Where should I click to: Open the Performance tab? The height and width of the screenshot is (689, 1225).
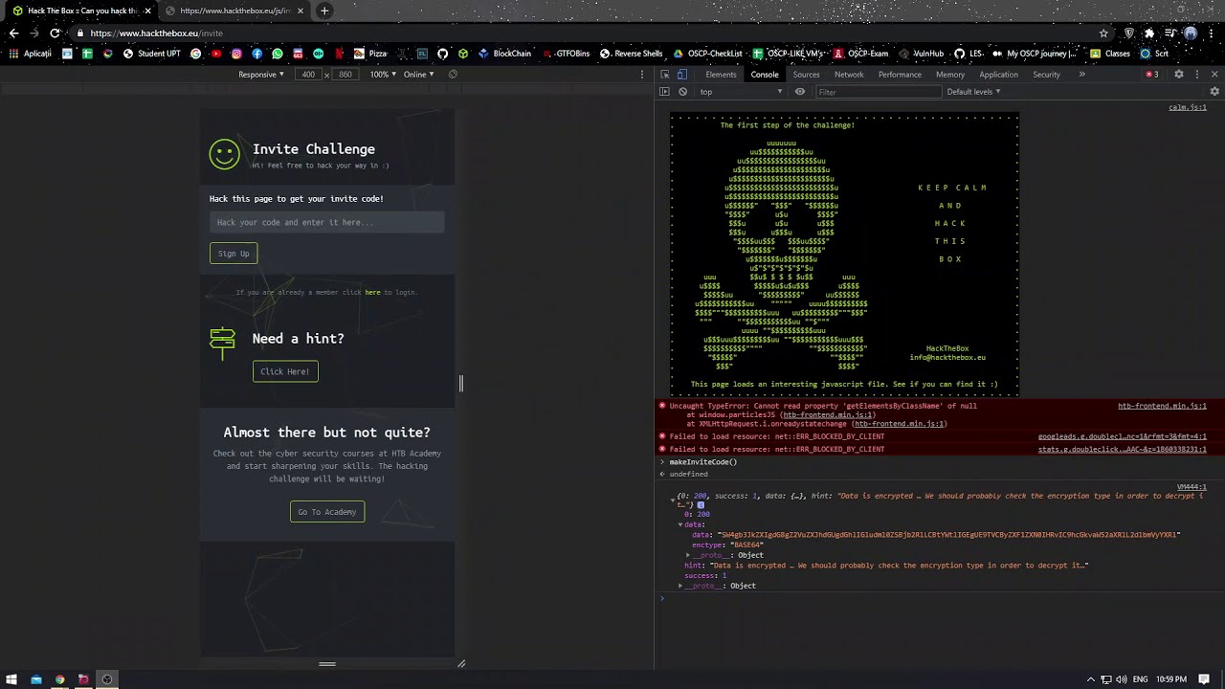click(900, 75)
